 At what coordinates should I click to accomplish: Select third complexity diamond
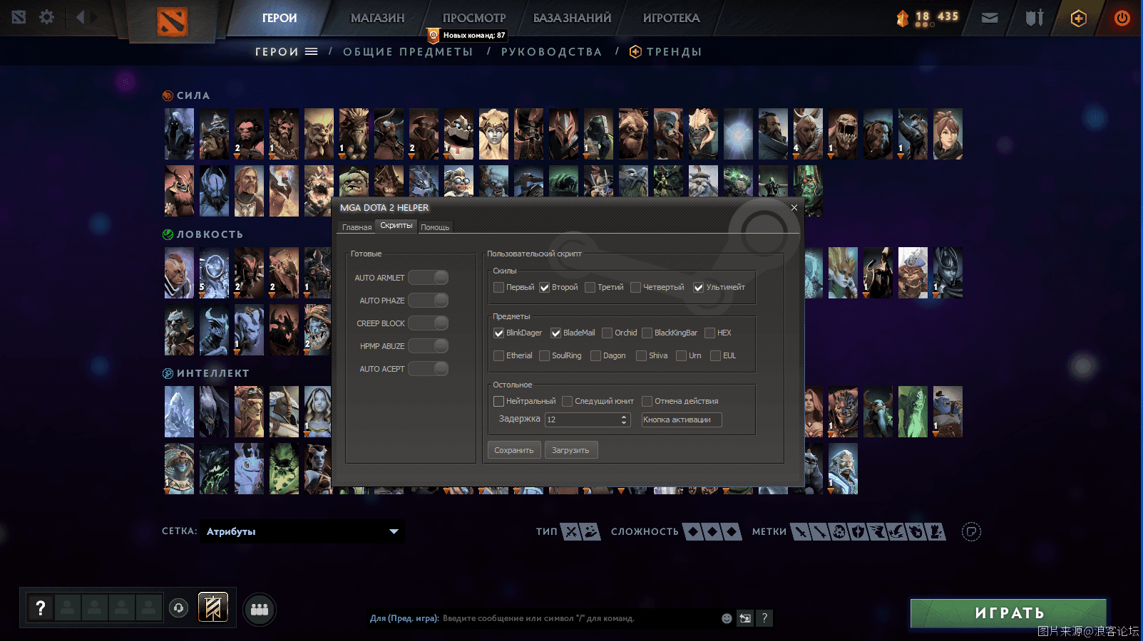(732, 531)
